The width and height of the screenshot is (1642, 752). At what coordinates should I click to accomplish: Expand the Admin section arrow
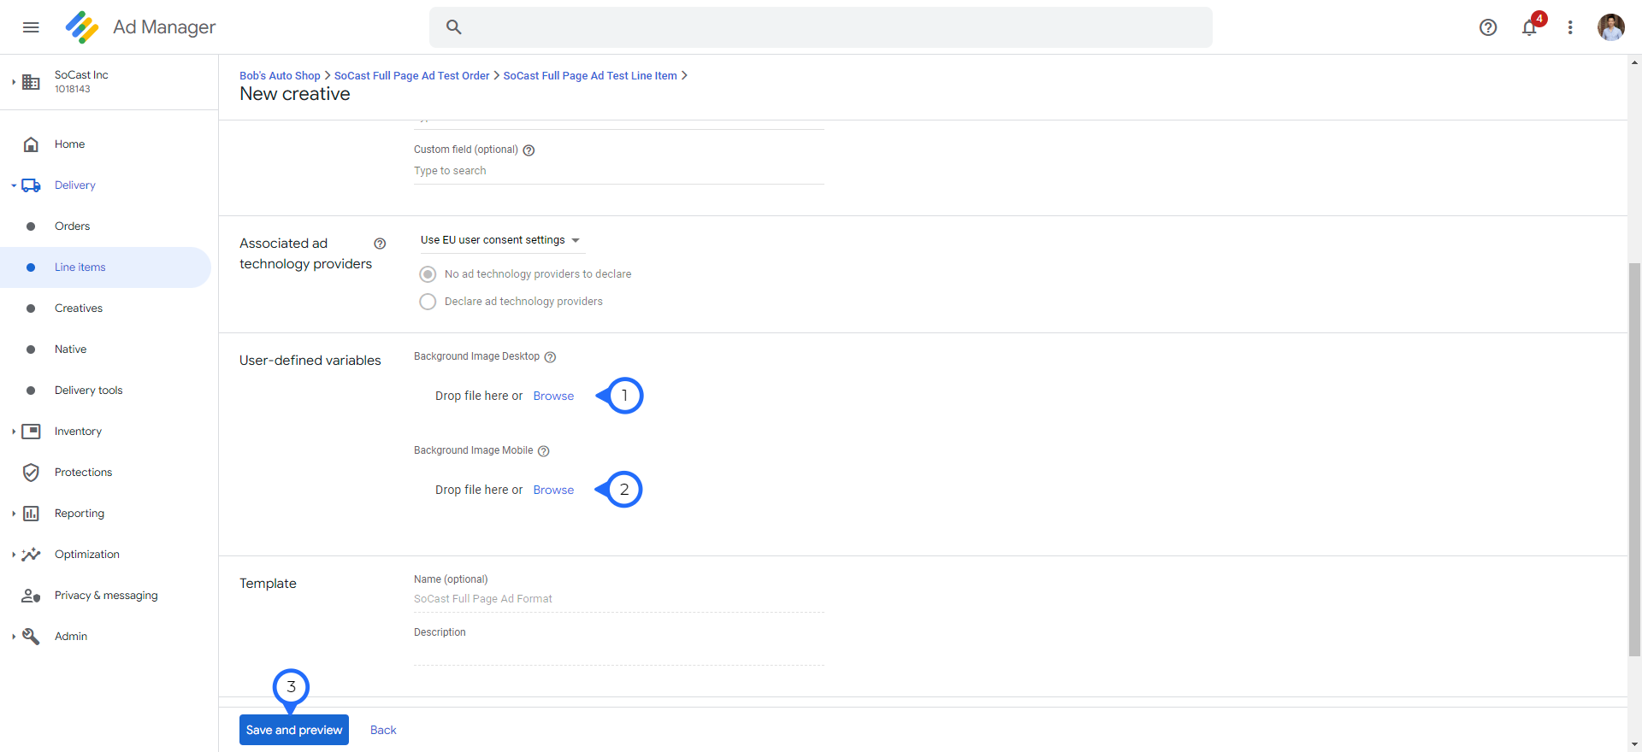pyautogui.click(x=14, y=637)
